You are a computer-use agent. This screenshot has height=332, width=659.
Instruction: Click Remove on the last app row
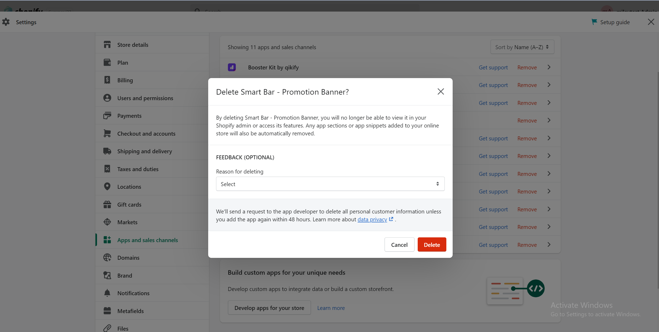(x=527, y=245)
